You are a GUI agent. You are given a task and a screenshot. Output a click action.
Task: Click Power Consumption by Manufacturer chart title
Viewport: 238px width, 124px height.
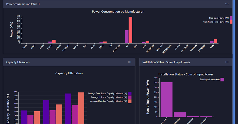[118, 12]
